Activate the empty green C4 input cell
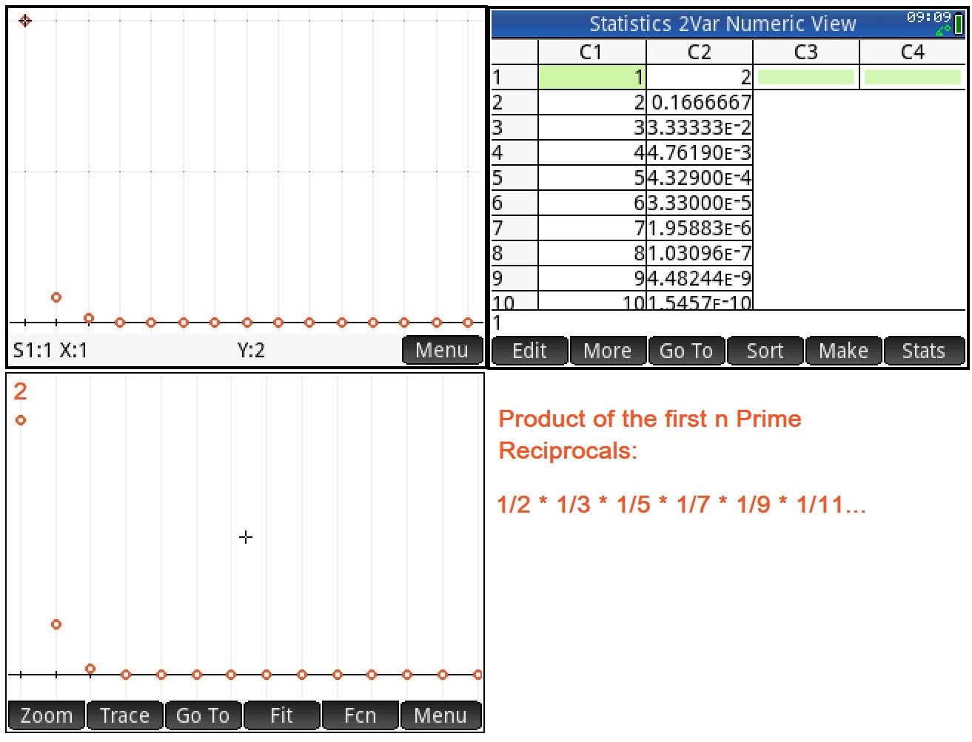 [x=912, y=77]
